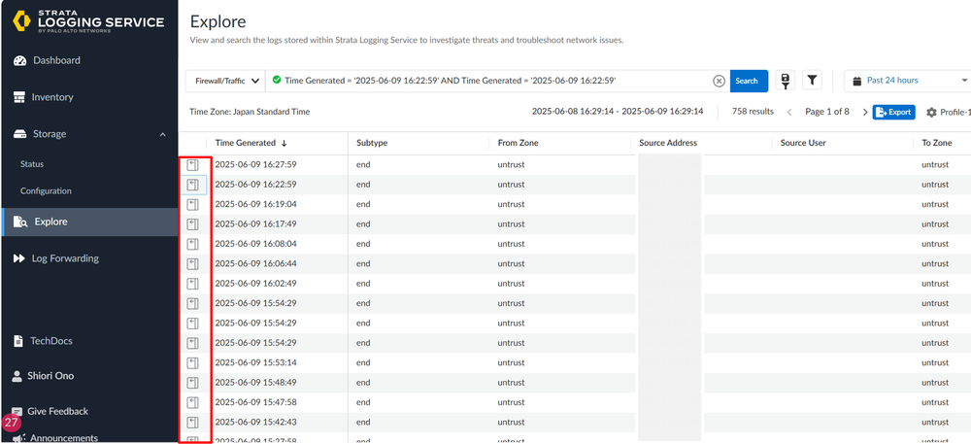The image size is (971, 444).
Task: Select Explore in the sidebar
Action: [x=89, y=222]
